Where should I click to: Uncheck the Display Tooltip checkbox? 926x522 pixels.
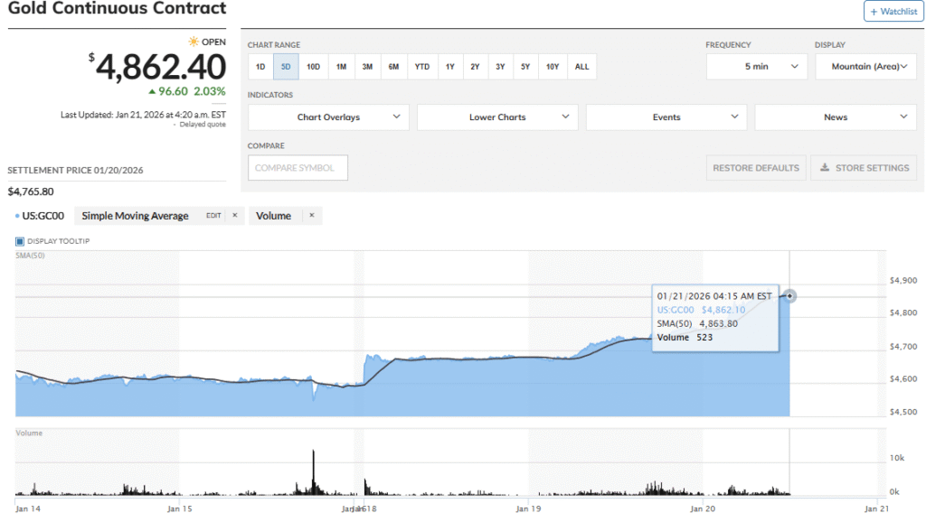pos(20,241)
